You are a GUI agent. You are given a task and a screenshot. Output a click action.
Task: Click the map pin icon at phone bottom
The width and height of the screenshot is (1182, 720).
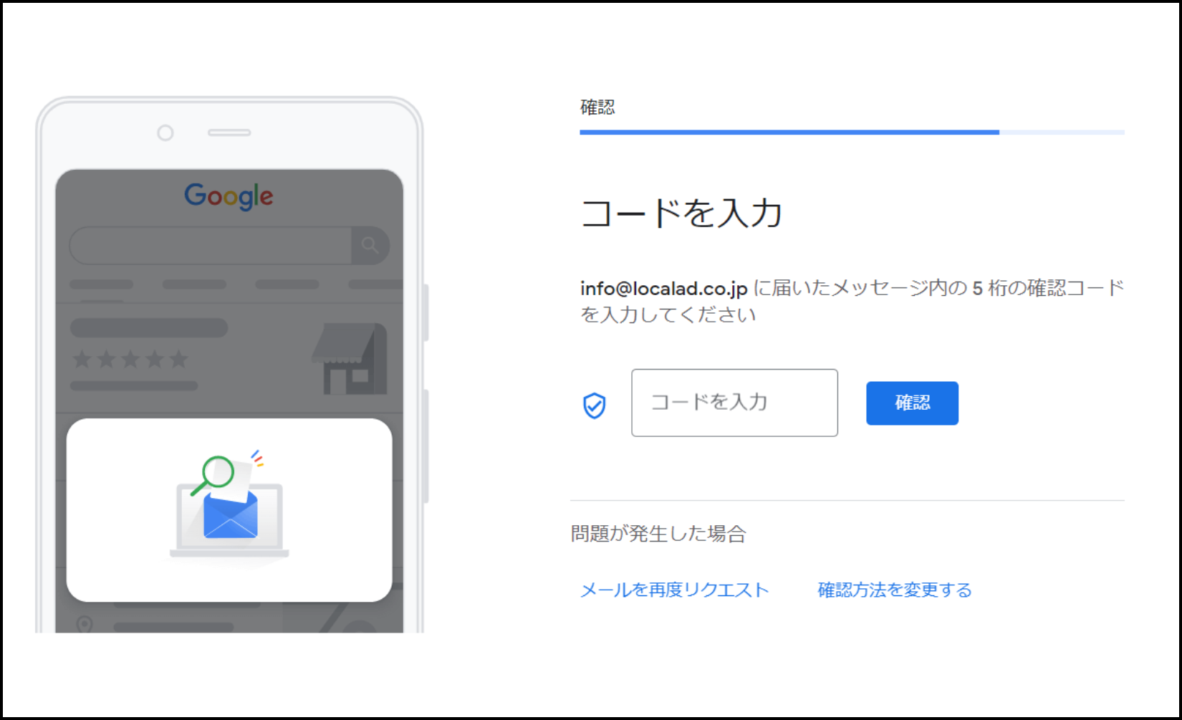(x=85, y=625)
